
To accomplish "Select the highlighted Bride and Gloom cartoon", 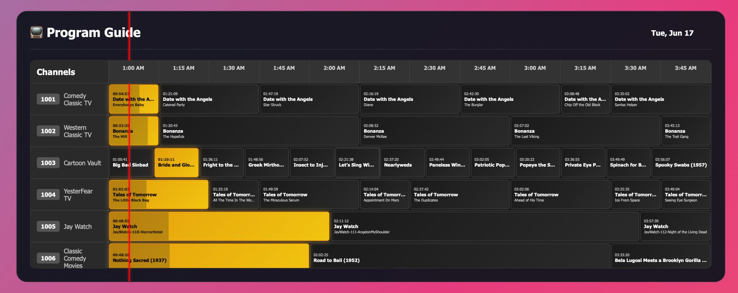I will click(x=177, y=163).
